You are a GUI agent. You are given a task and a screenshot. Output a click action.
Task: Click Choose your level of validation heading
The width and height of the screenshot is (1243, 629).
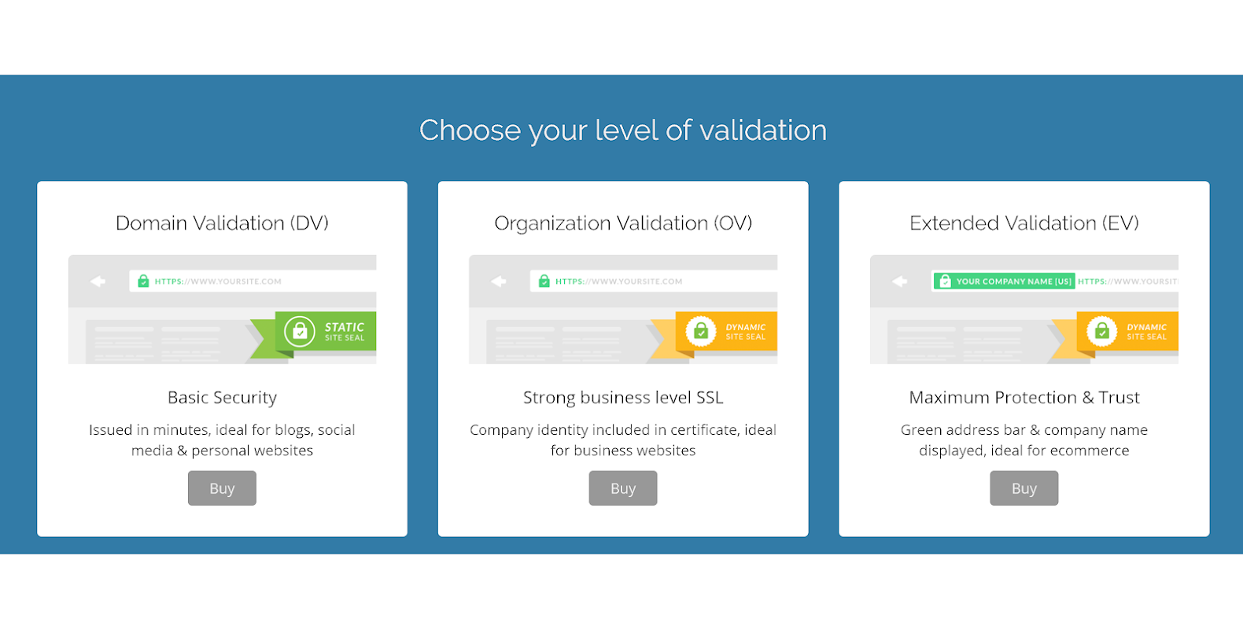pos(622,131)
